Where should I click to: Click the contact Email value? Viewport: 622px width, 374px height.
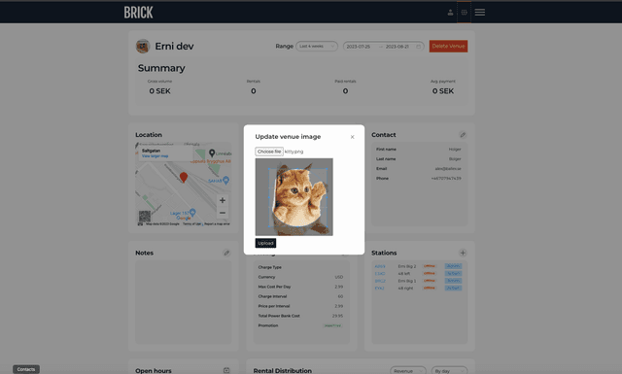point(448,169)
